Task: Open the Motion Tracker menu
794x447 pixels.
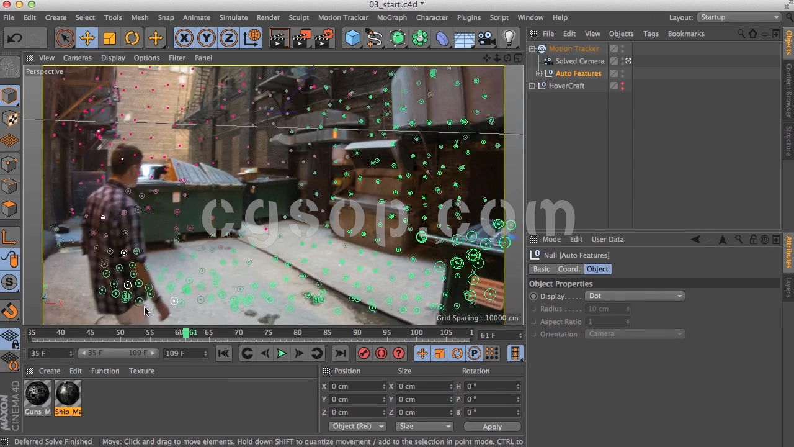Action: 342,17
